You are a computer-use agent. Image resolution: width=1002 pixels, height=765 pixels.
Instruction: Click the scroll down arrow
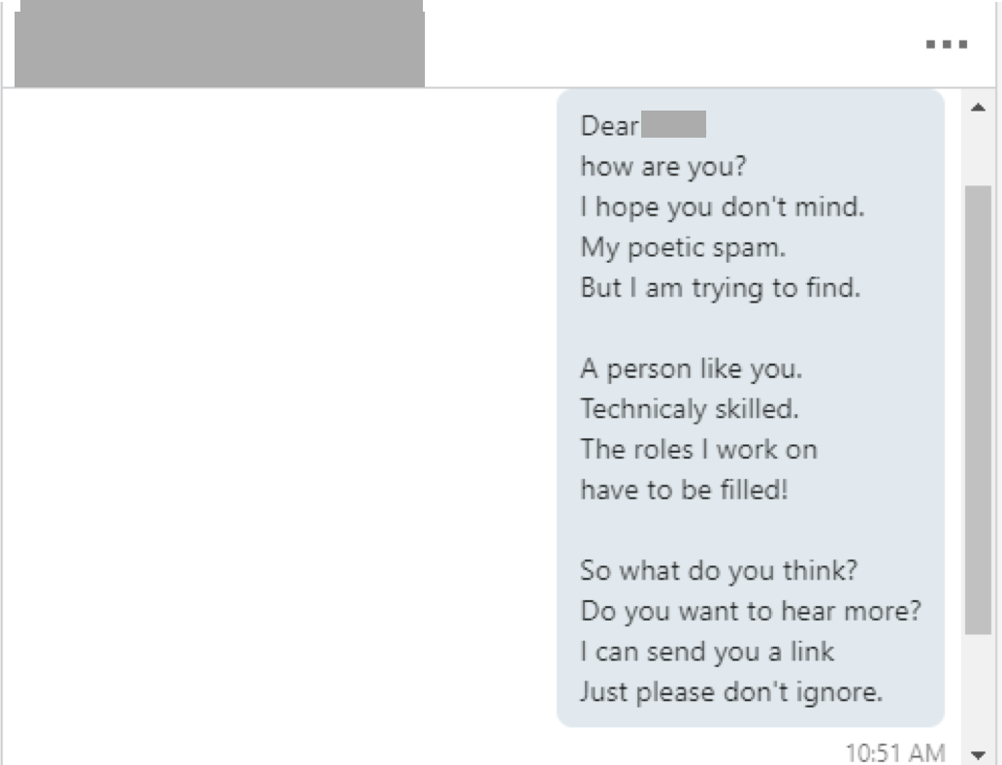click(x=978, y=753)
